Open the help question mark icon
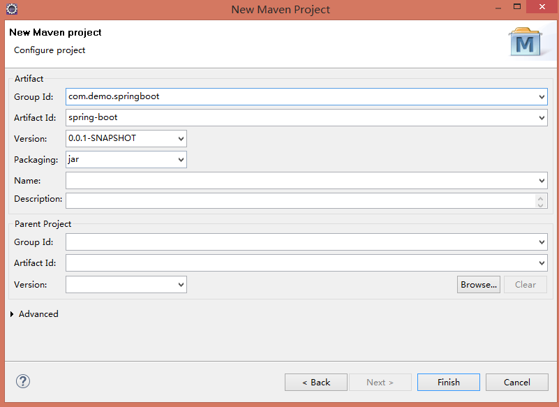 (x=23, y=381)
